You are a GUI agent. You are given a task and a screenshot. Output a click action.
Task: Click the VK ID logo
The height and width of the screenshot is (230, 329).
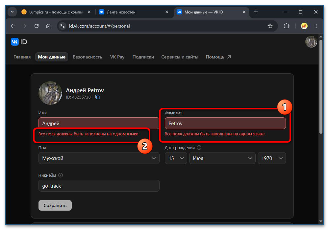pos(19,42)
